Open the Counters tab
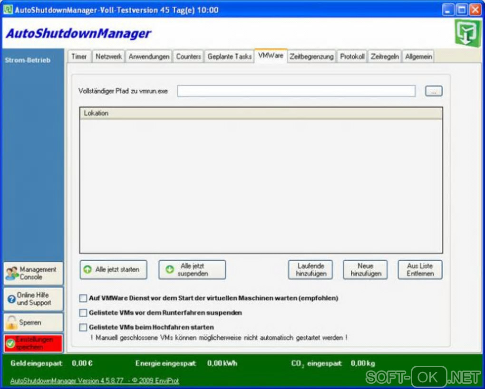Viewport: 485px width, 389px height. point(188,57)
